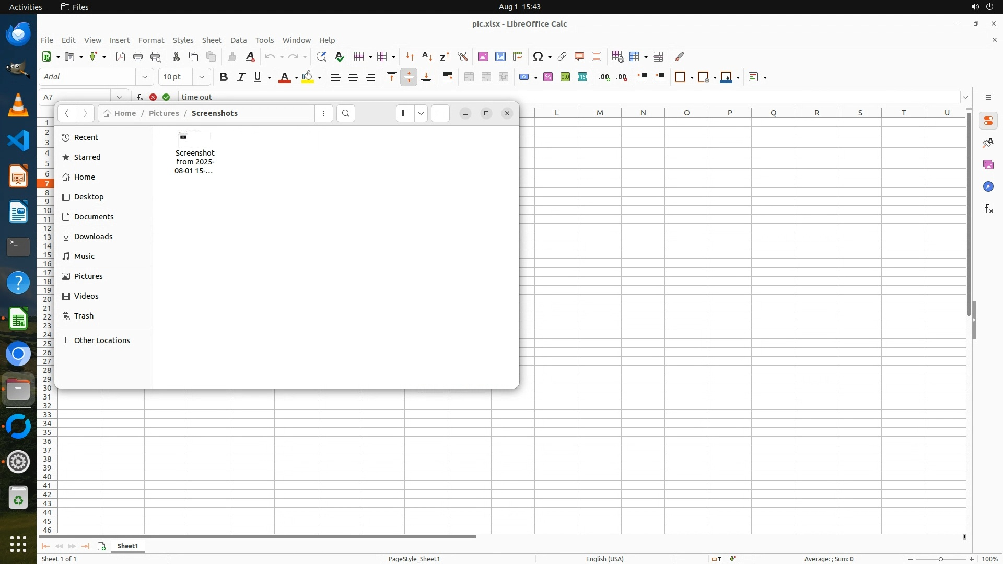
Task: Toggle Italic formatting
Action: click(241, 77)
